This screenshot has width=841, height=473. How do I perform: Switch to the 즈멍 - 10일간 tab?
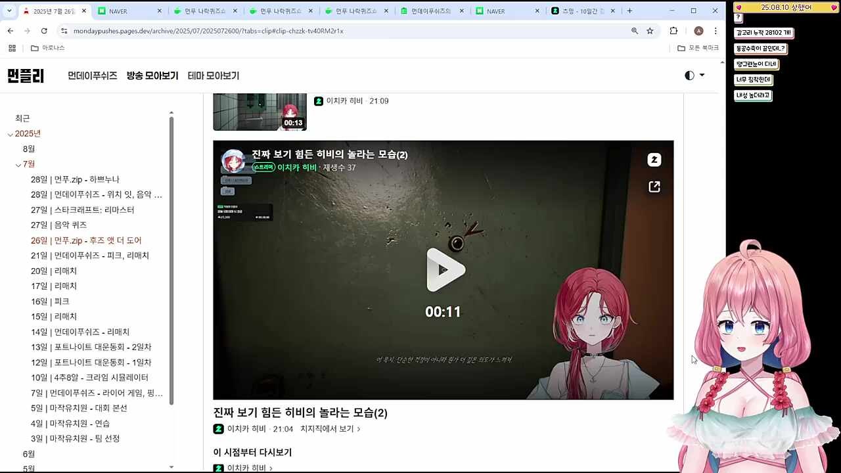[x=583, y=11]
